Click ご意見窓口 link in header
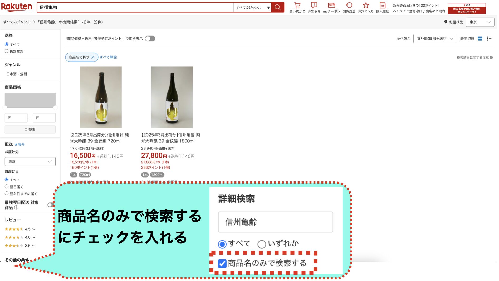 tap(414, 11)
